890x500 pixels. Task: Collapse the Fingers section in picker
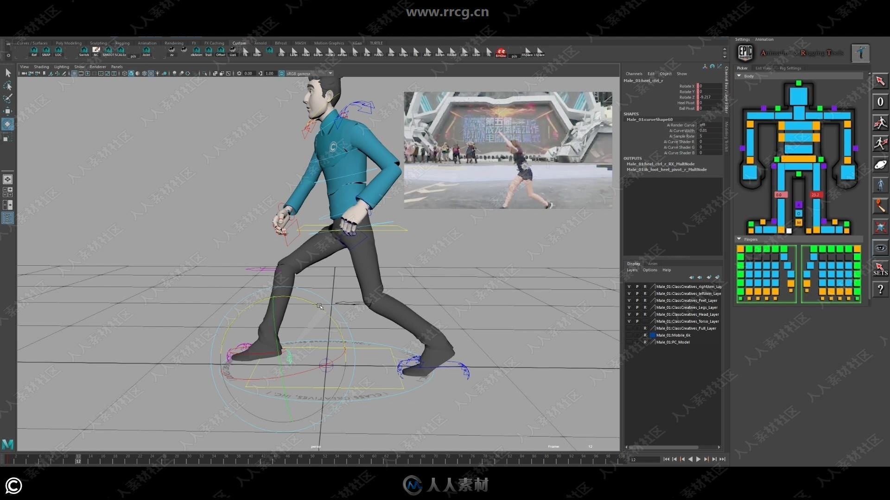point(739,239)
